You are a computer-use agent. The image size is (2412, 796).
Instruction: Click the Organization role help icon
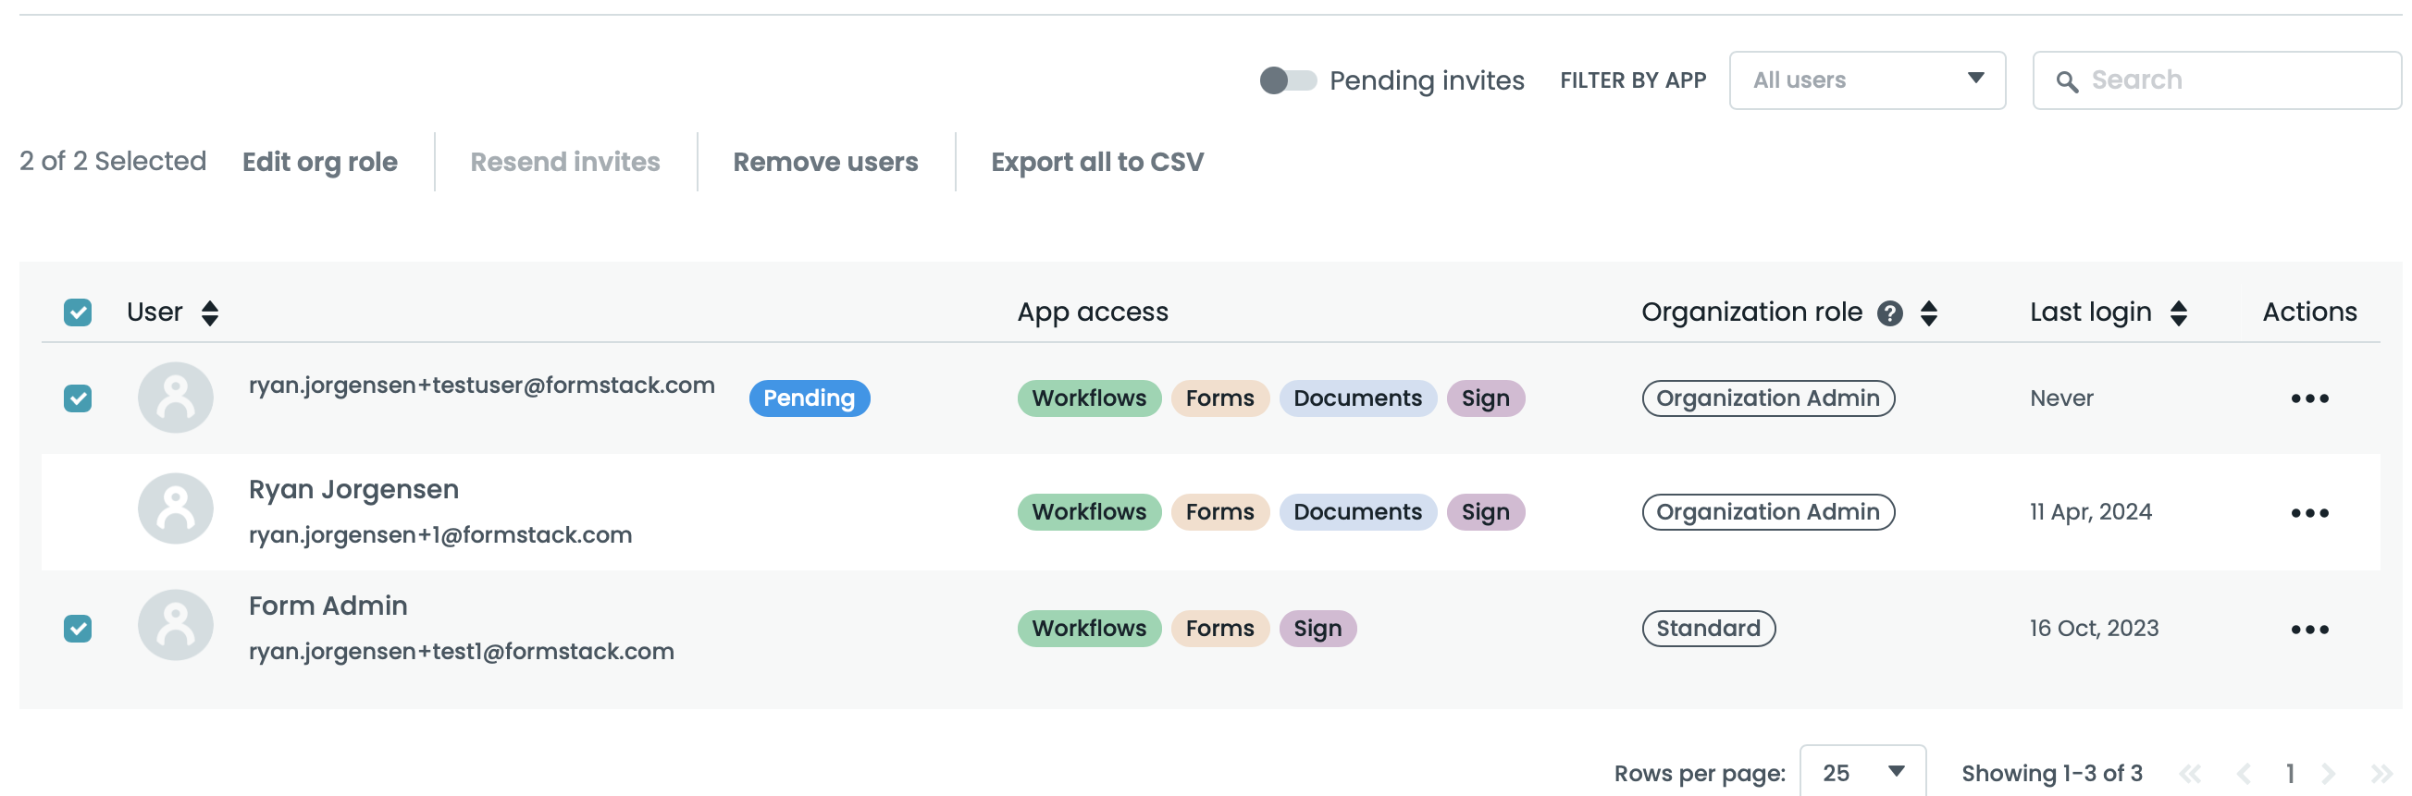tap(1889, 313)
